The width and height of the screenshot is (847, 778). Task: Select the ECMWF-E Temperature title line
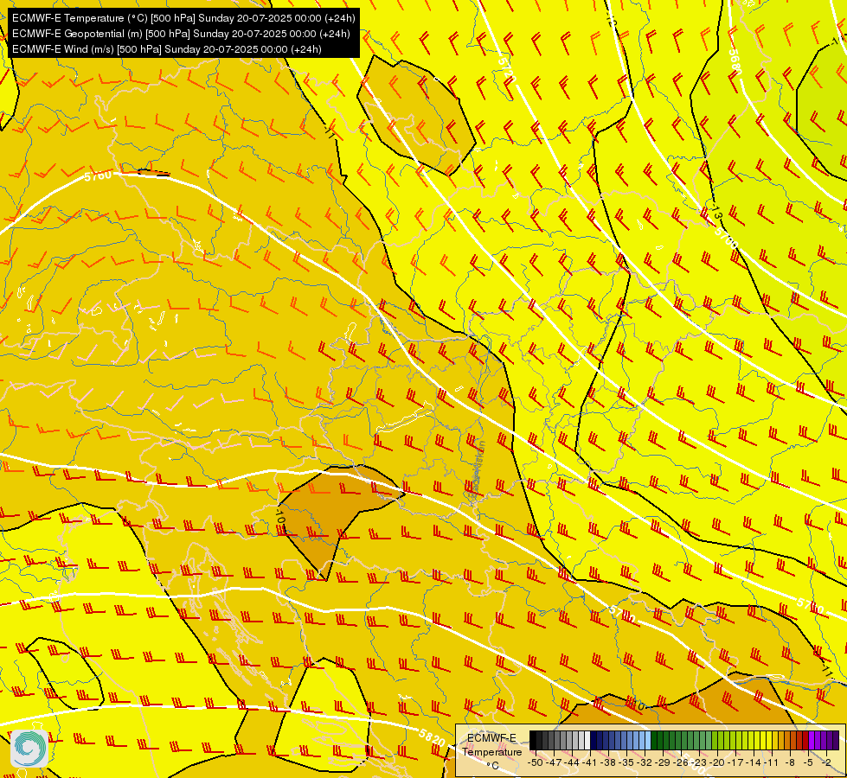click(x=183, y=18)
